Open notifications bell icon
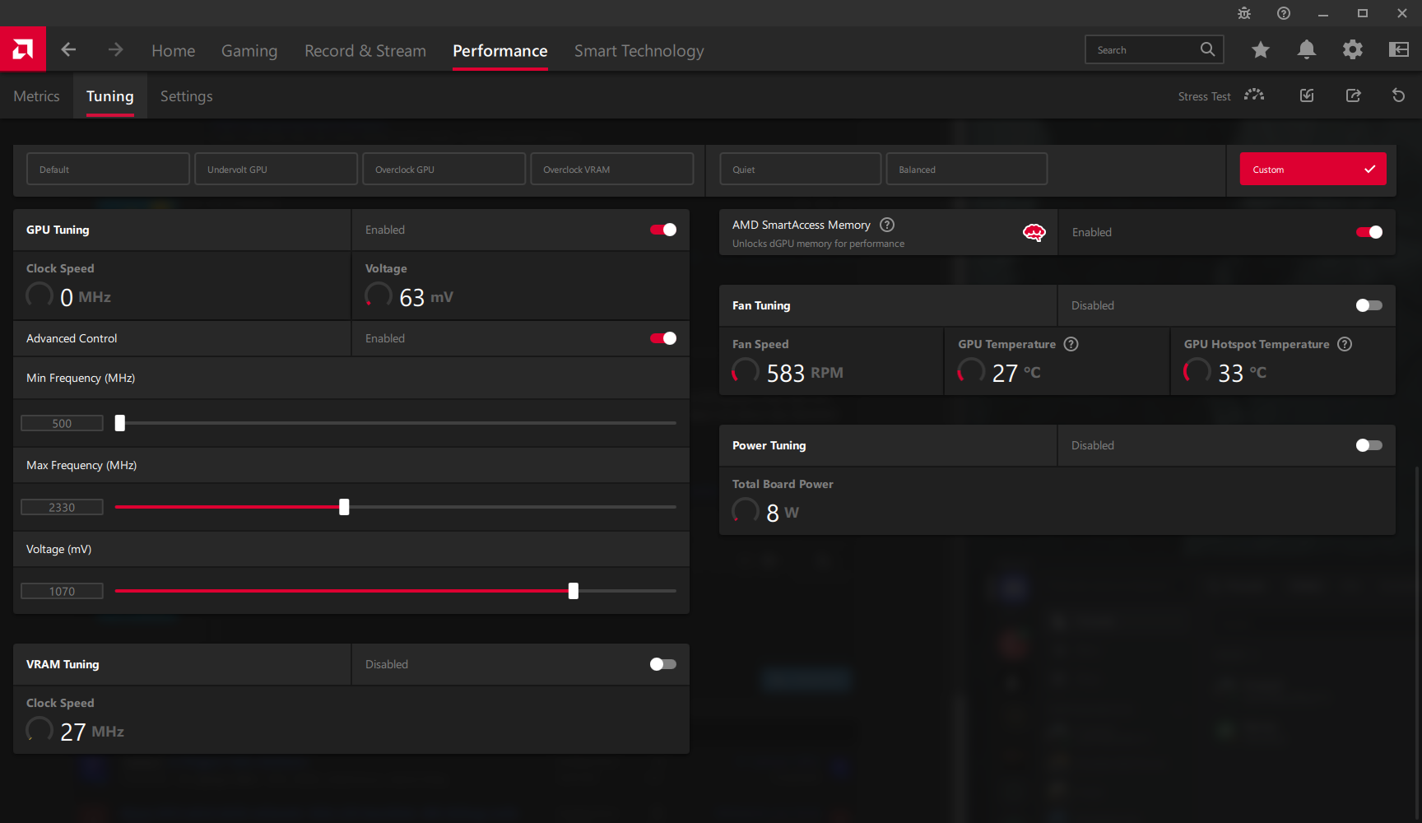The width and height of the screenshot is (1422, 823). (1306, 50)
